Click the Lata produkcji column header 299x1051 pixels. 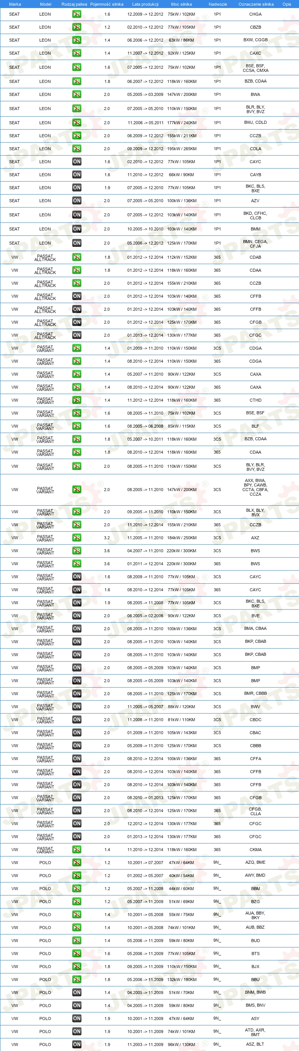(x=145, y=4)
